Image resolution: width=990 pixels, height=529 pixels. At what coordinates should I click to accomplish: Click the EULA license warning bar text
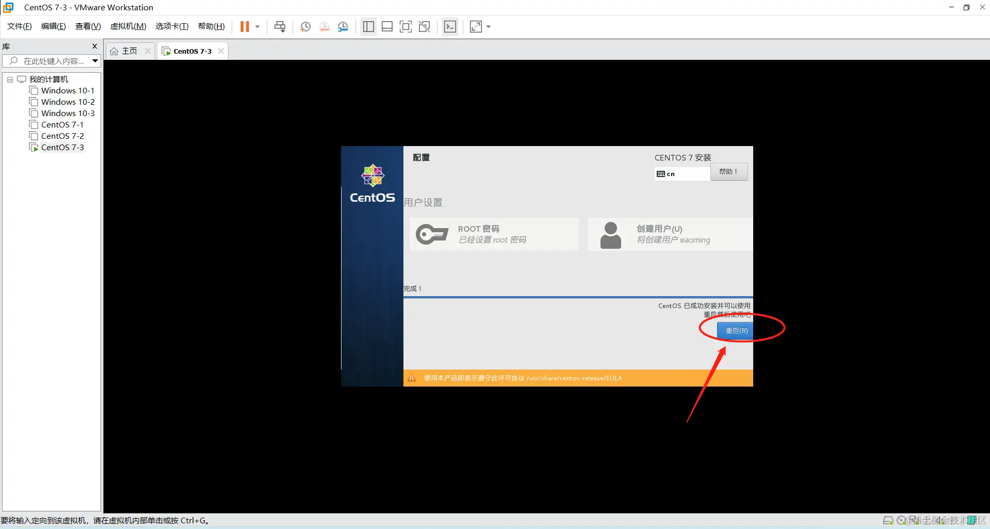point(523,378)
